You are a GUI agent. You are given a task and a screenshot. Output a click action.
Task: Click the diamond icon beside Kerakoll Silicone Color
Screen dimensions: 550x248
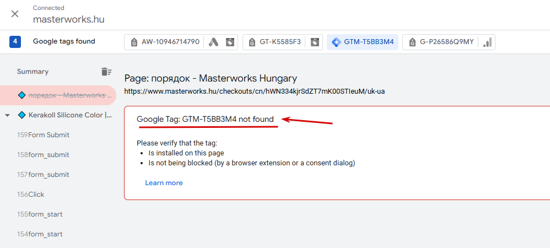pos(21,115)
